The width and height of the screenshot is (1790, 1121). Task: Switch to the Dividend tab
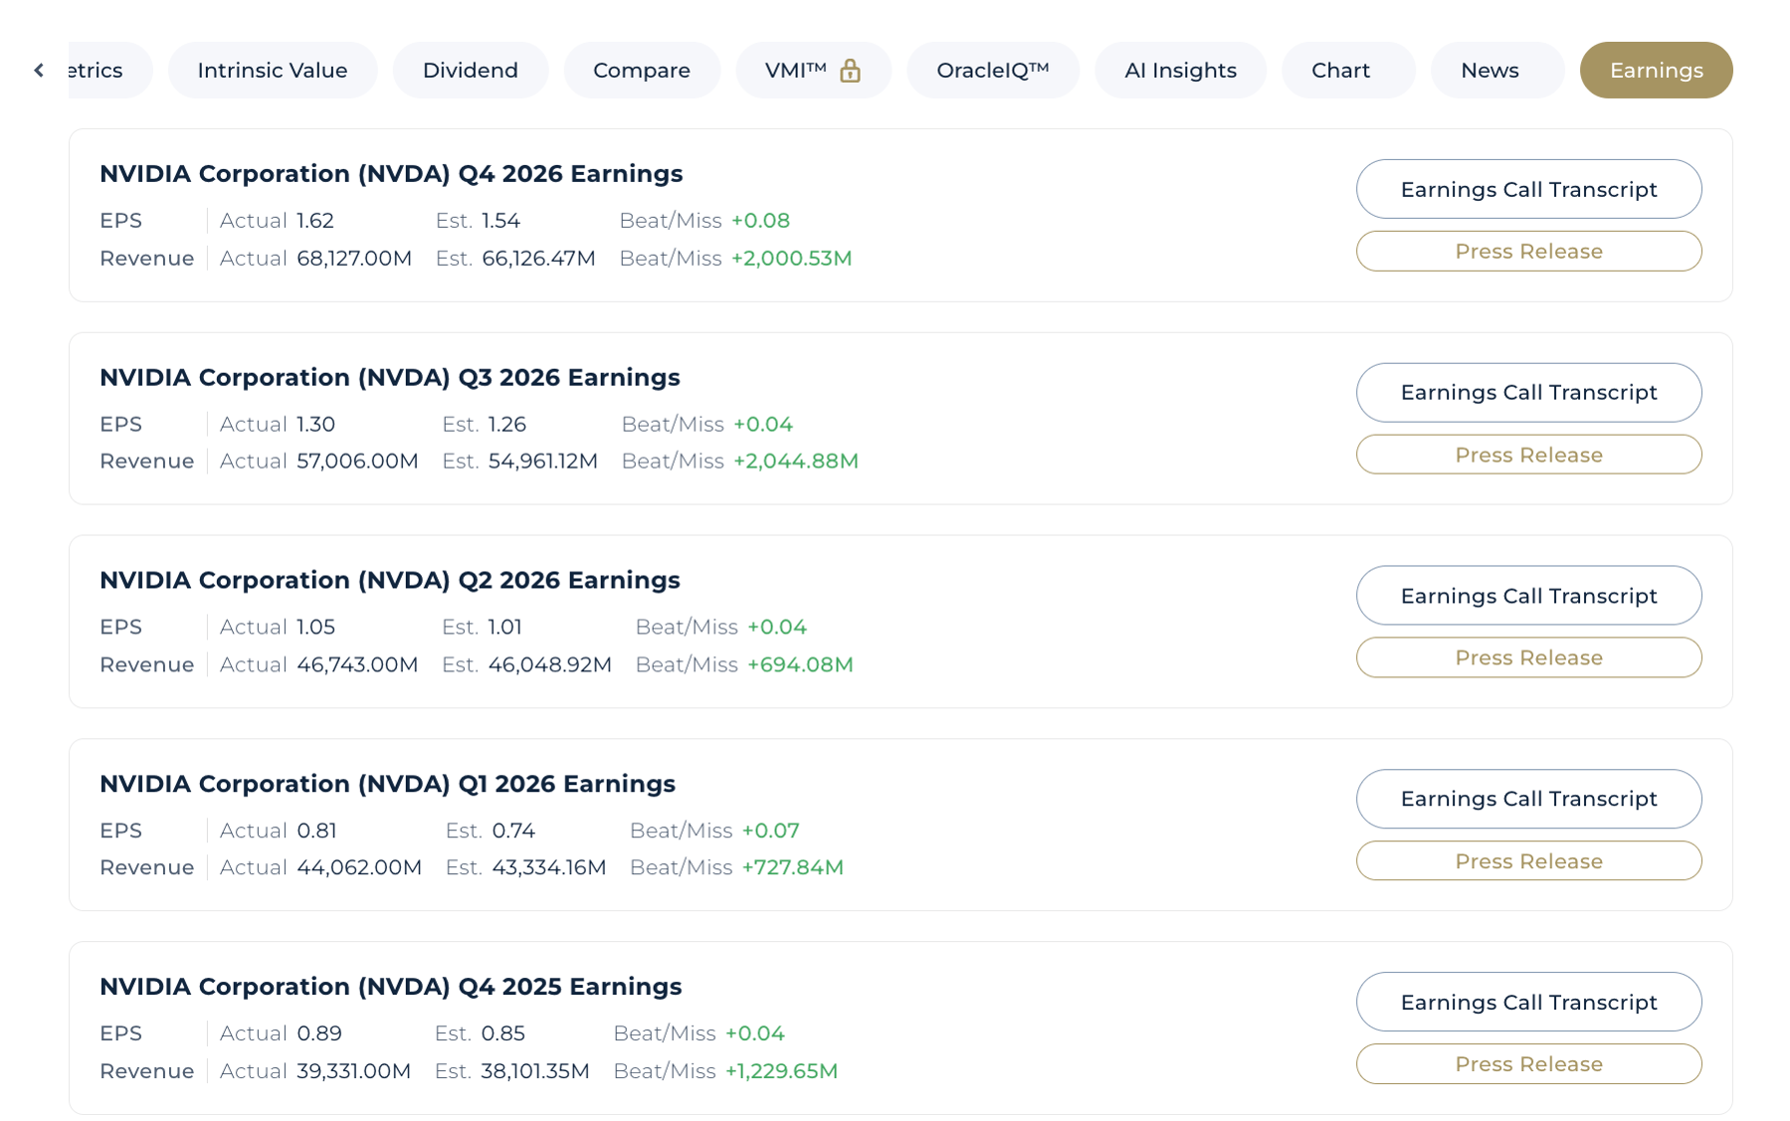coord(470,71)
